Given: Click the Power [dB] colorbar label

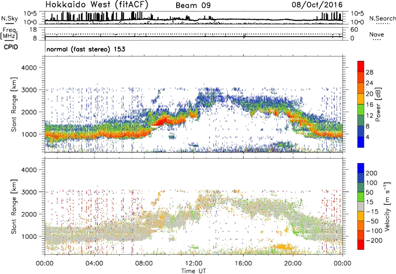Looking at the screenshot, I should point(378,104).
